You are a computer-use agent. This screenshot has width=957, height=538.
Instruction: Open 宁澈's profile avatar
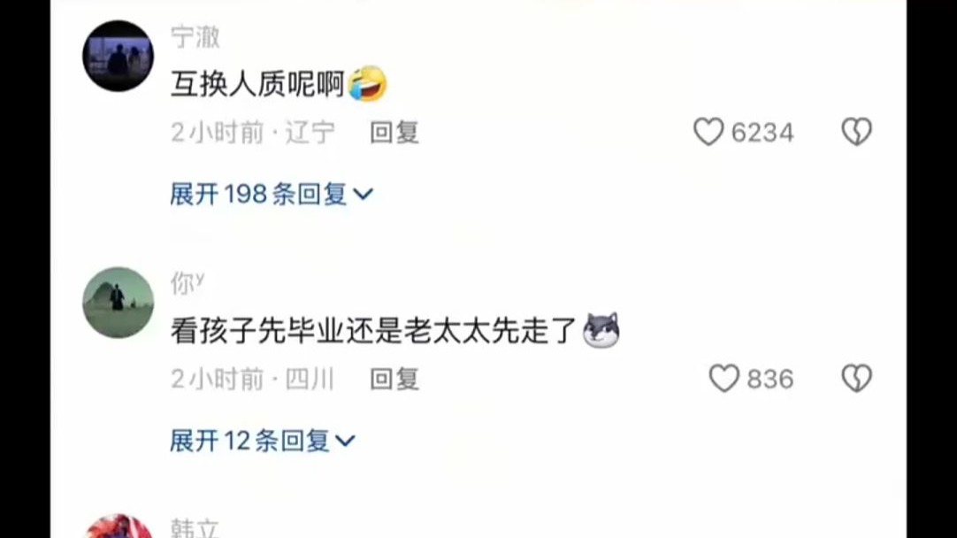coord(118,56)
